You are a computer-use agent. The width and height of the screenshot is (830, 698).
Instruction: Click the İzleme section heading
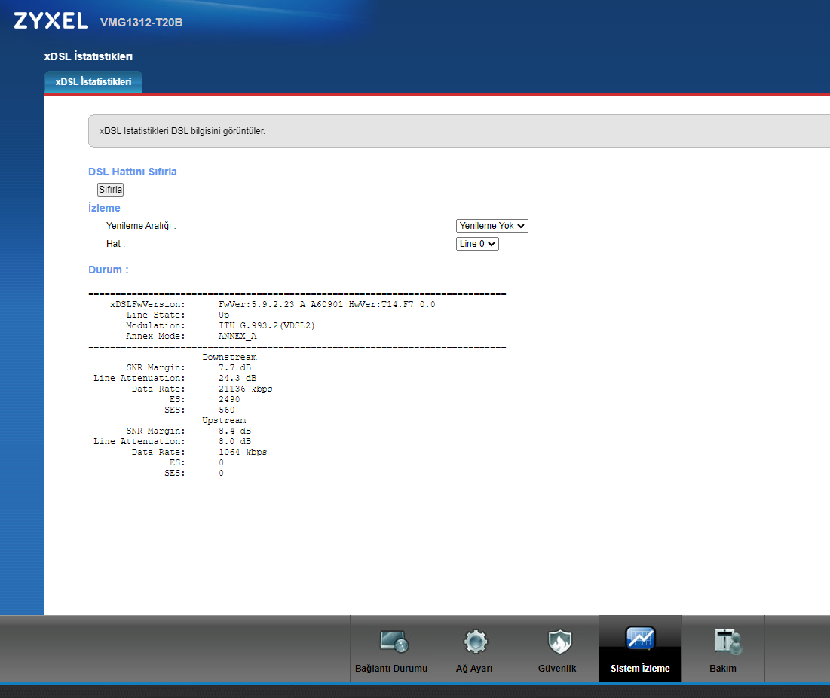click(x=104, y=208)
